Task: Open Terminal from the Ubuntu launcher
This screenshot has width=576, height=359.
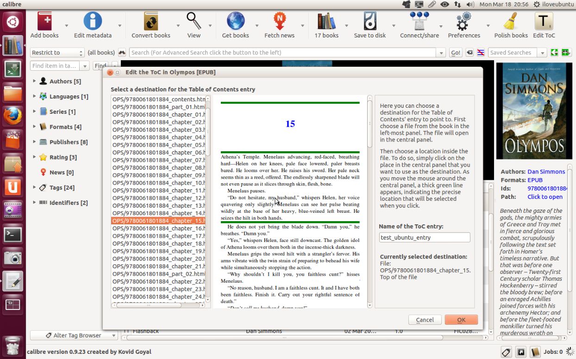Action: click(x=13, y=235)
